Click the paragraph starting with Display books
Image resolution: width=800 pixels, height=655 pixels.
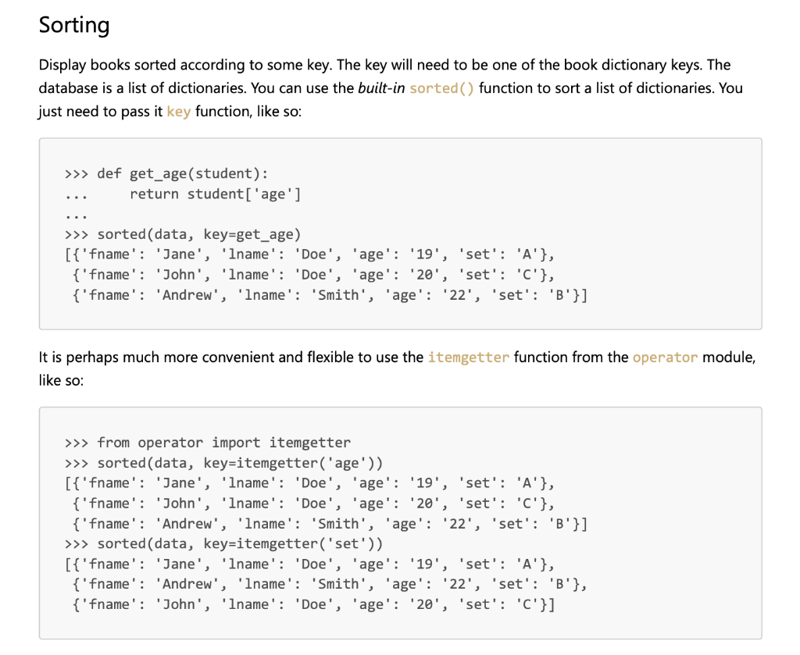coord(391,88)
